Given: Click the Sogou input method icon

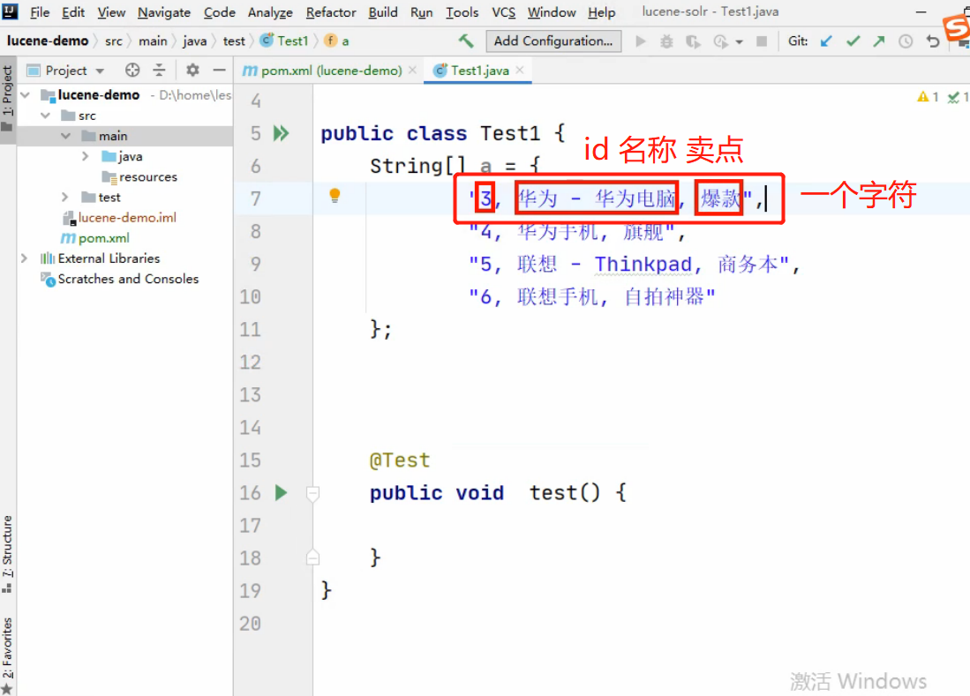Looking at the screenshot, I should [956, 28].
